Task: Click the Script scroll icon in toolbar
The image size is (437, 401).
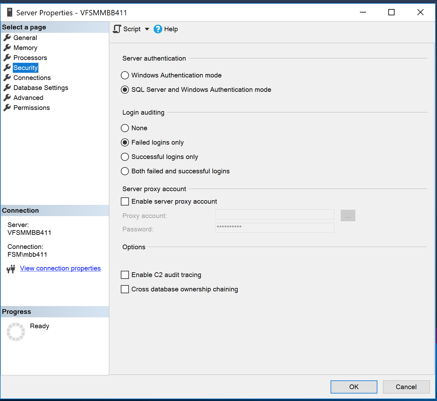Action: click(117, 29)
